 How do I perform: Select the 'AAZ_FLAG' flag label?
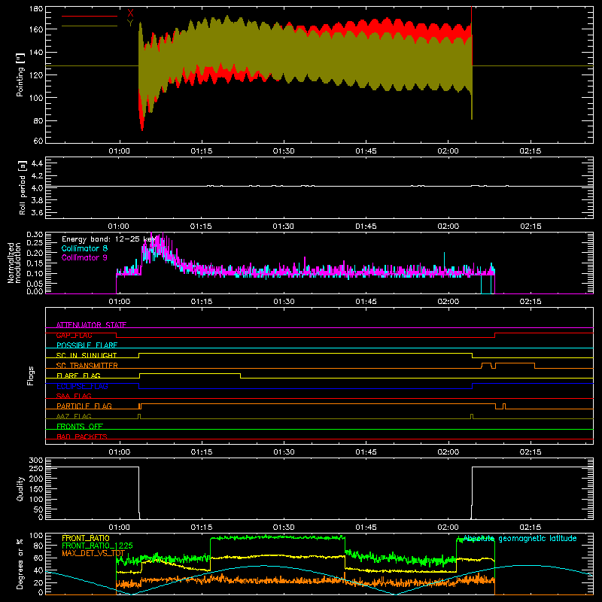pos(74,416)
